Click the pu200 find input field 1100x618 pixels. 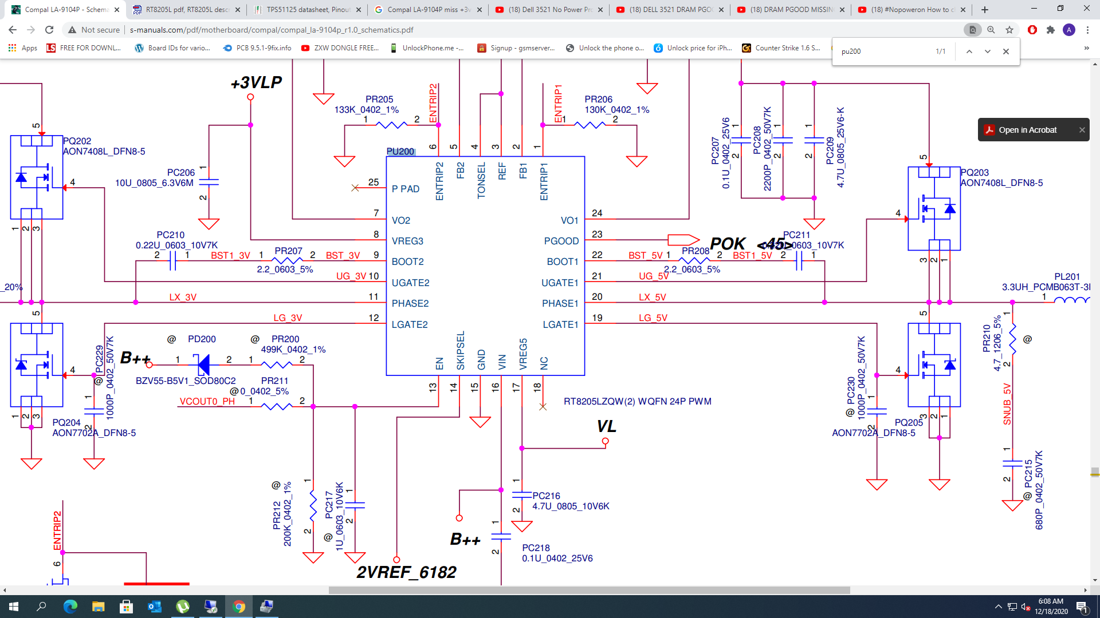click(882, 51)
